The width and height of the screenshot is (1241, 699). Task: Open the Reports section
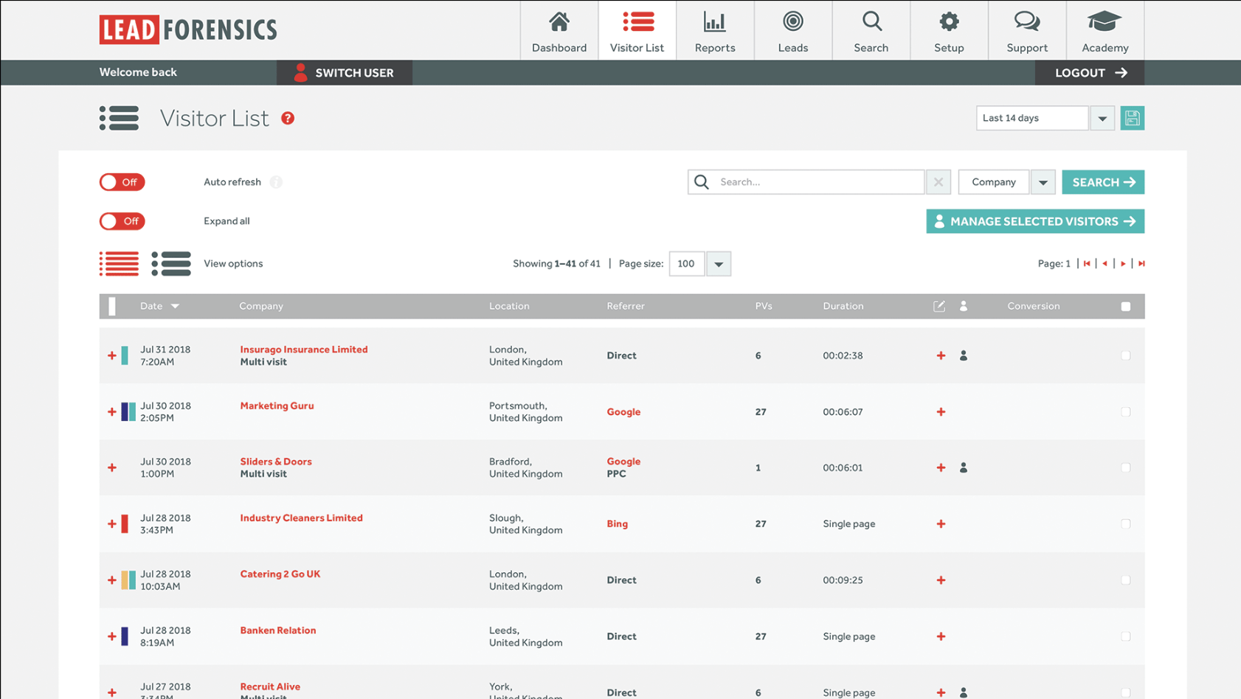[x=714, y=29]
